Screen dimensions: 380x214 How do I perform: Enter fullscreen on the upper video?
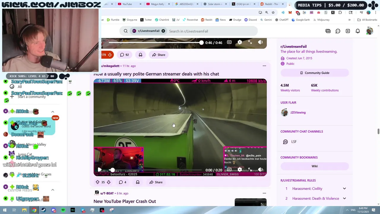[x=250, y=42]
